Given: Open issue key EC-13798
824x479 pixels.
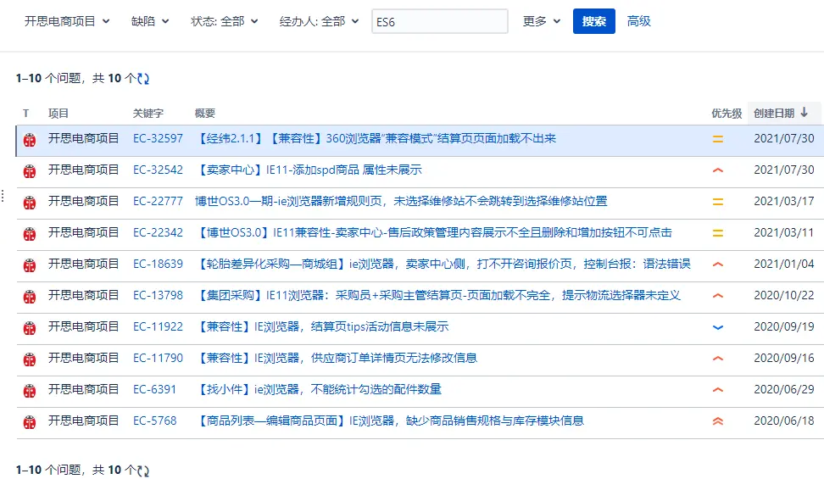Looking at the screenshot, I should [158, 296].
